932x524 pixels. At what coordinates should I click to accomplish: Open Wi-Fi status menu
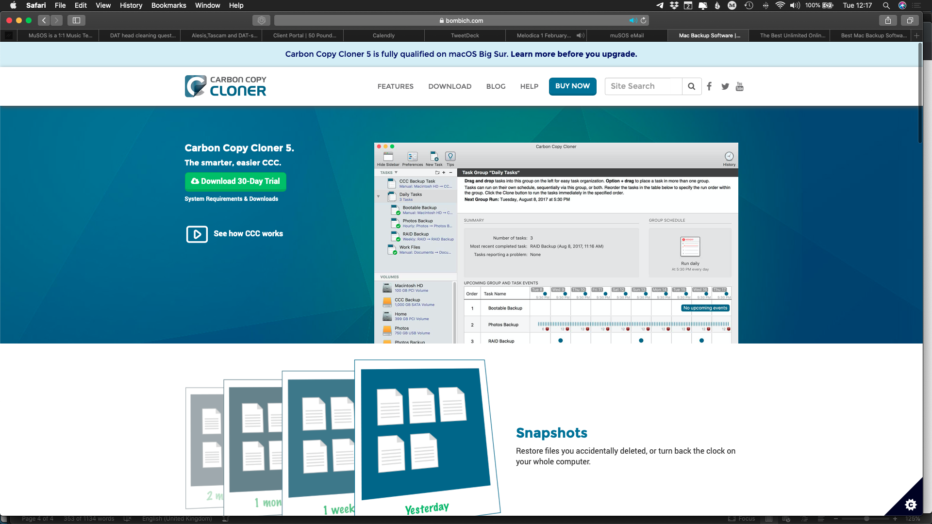coord(780,5)
